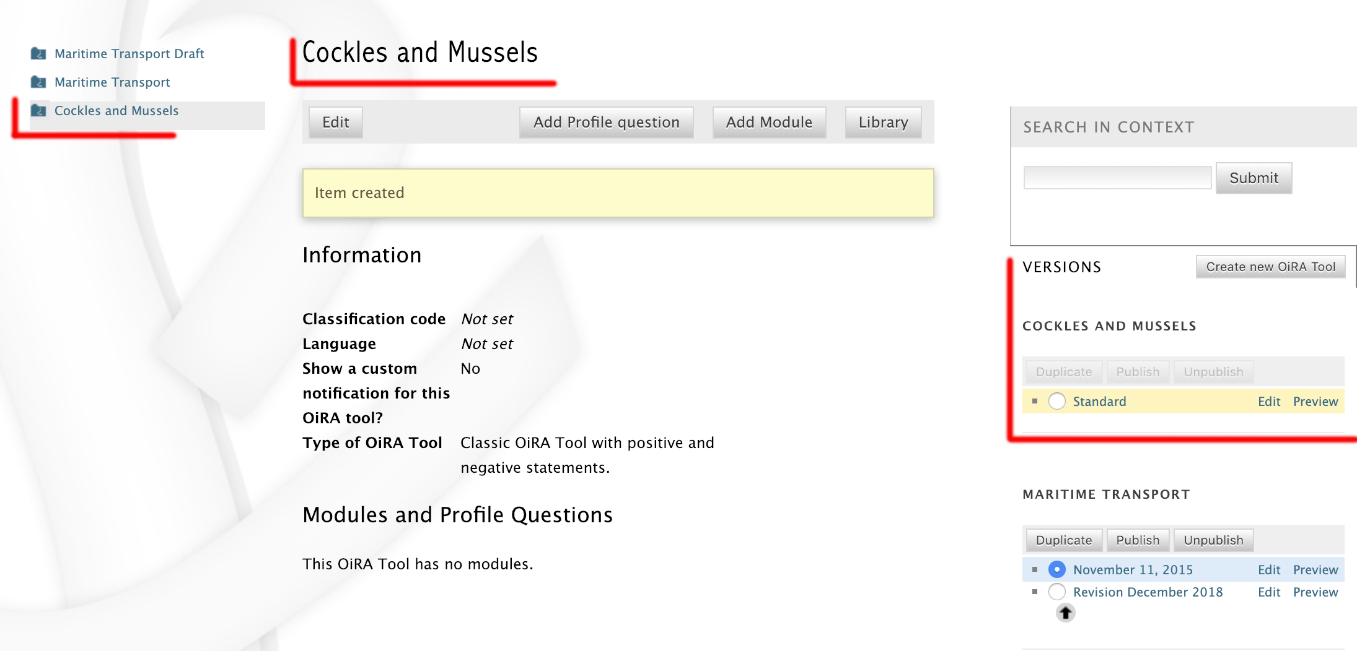Click Edit next to Revision December 2018
This screenshot has width=1357, height=651.
pos(1269,592)
